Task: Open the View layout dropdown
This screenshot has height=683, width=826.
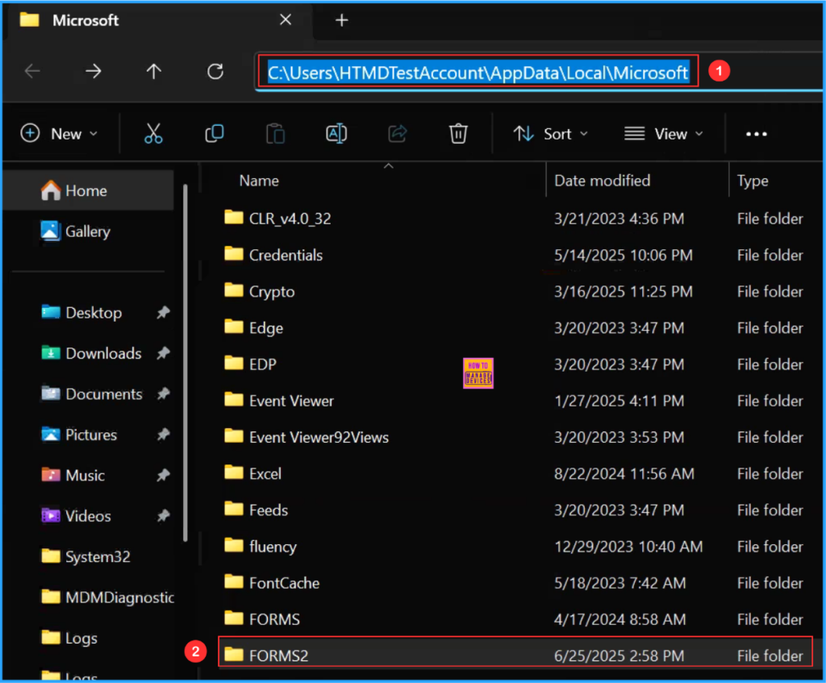Action: coord(663,134)
